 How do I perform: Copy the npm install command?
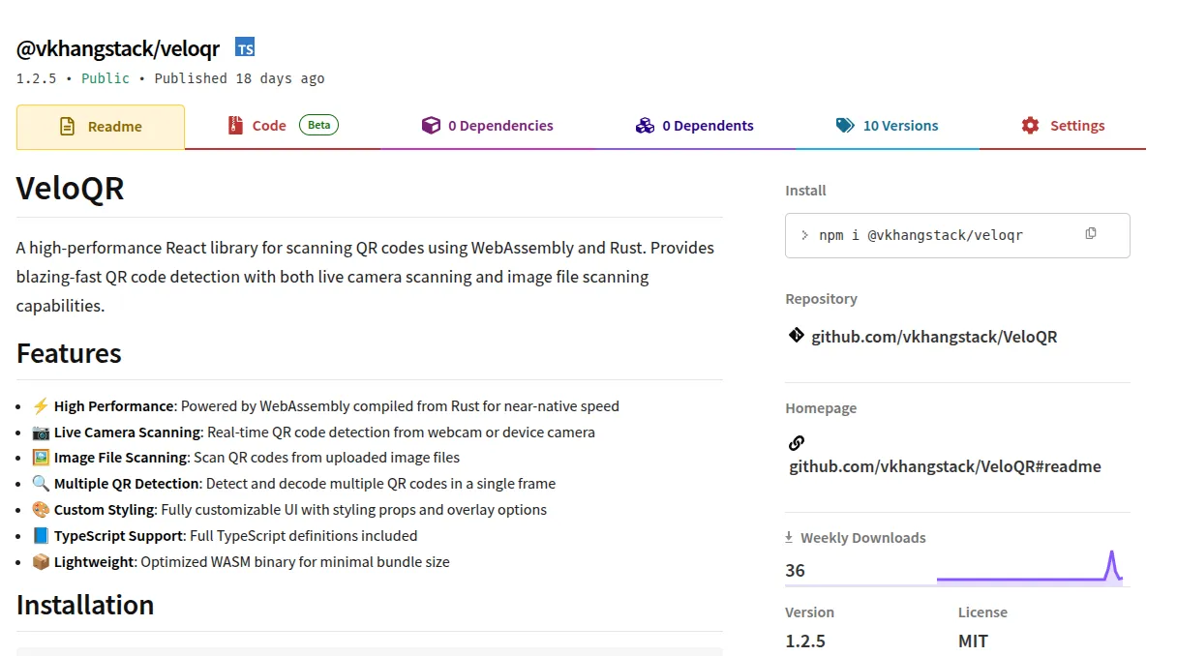click(1091, 234)
